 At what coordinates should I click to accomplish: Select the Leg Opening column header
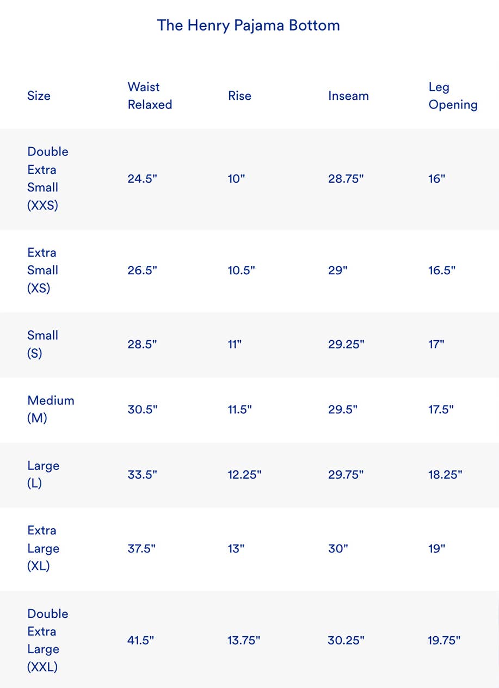coord(453,95)
